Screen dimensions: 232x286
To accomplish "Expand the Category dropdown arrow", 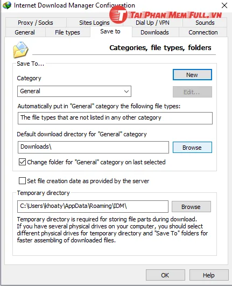I will [126, 91].
